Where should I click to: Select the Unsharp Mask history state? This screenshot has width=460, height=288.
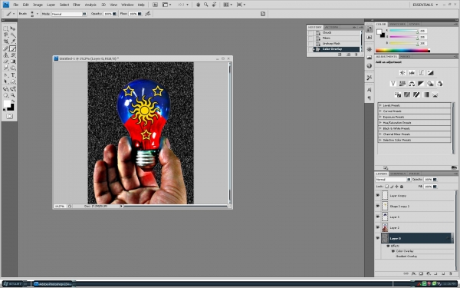coord(337,44)
